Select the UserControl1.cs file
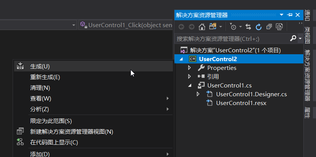 pyautogui.click(x=229, y=85)
